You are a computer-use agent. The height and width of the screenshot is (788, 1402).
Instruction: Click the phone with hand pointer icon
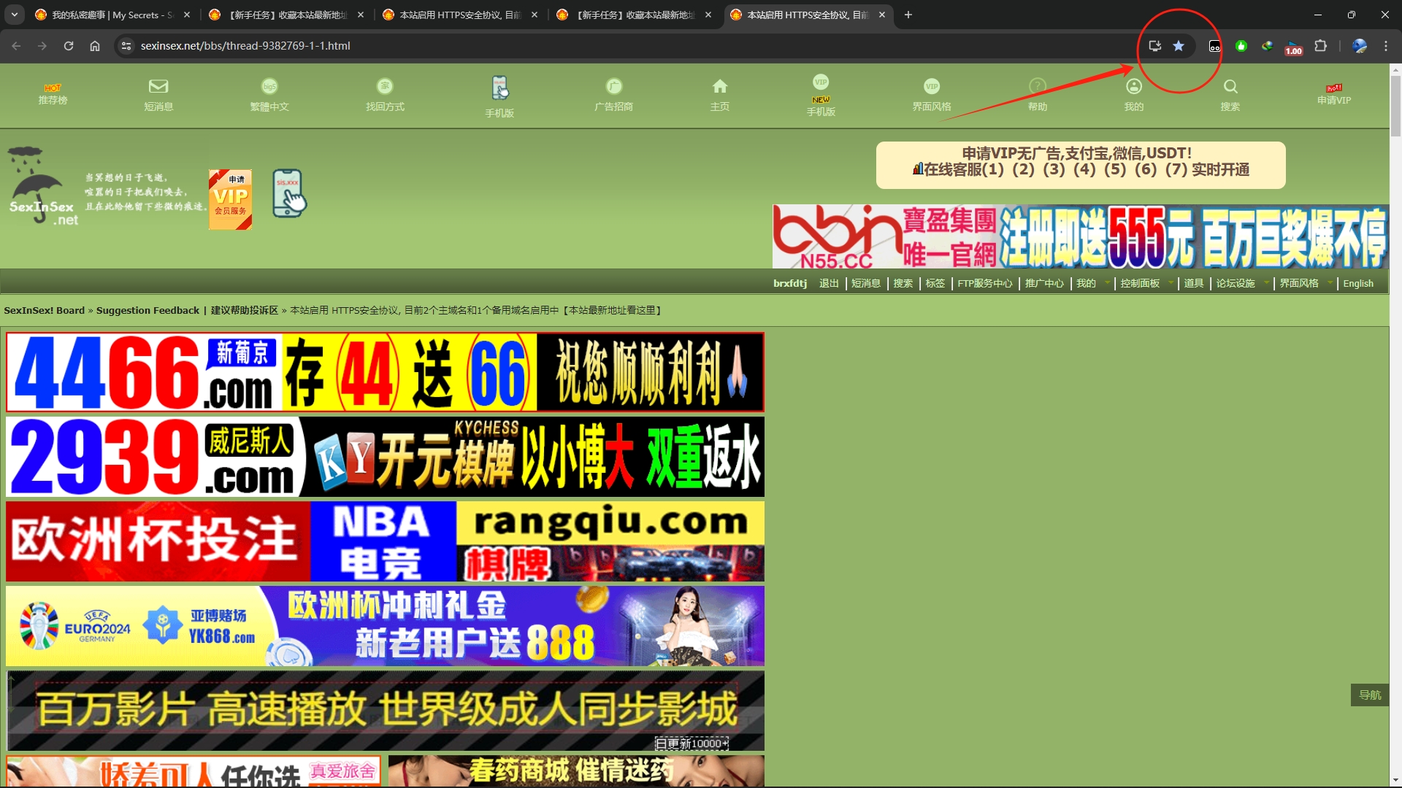(289, 193)
